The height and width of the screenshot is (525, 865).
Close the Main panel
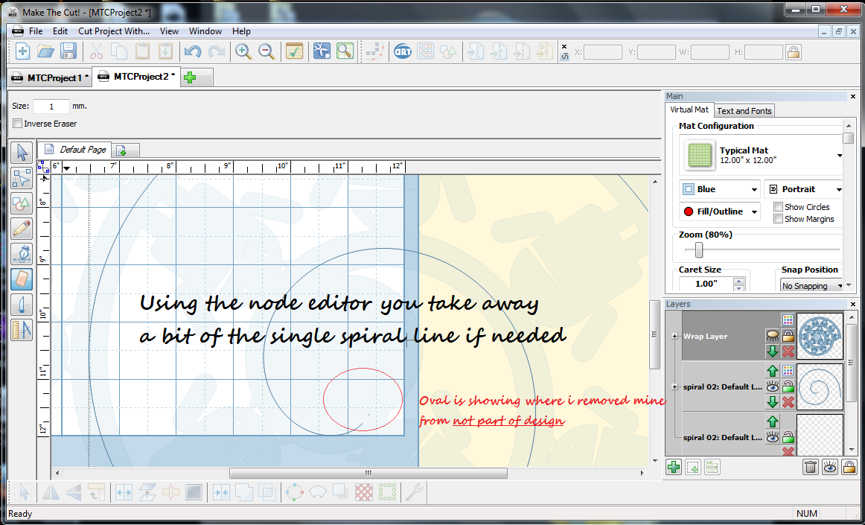[x=853, y=96]
